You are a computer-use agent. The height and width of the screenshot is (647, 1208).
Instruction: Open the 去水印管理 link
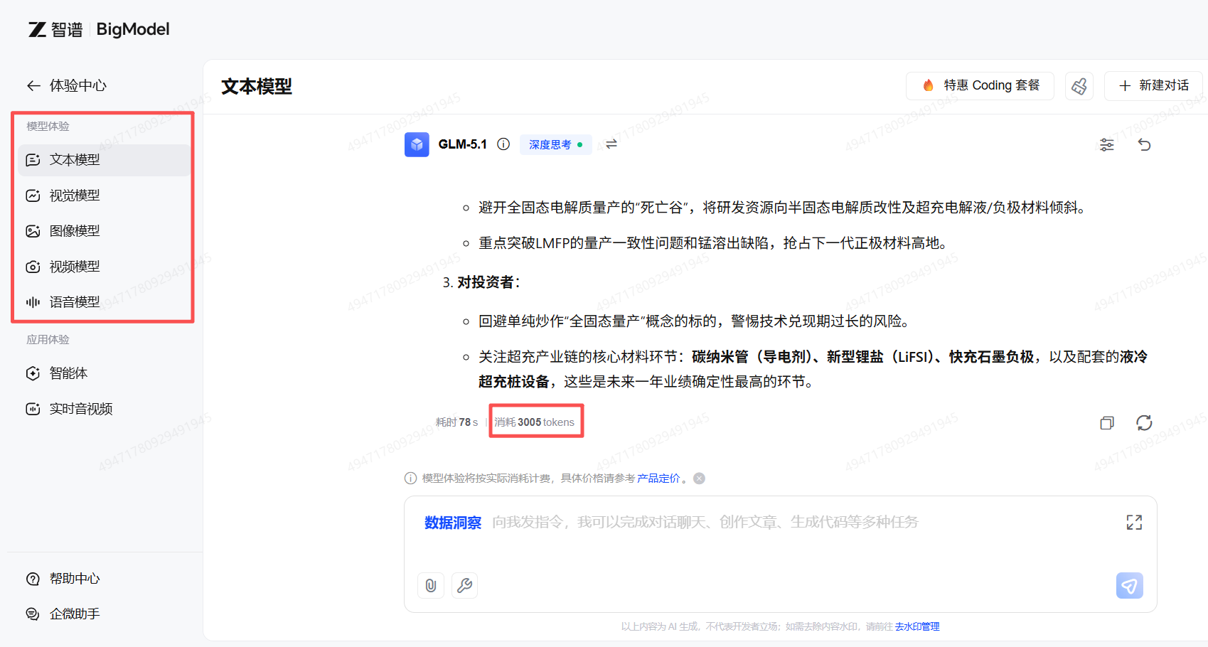[917, 626]
